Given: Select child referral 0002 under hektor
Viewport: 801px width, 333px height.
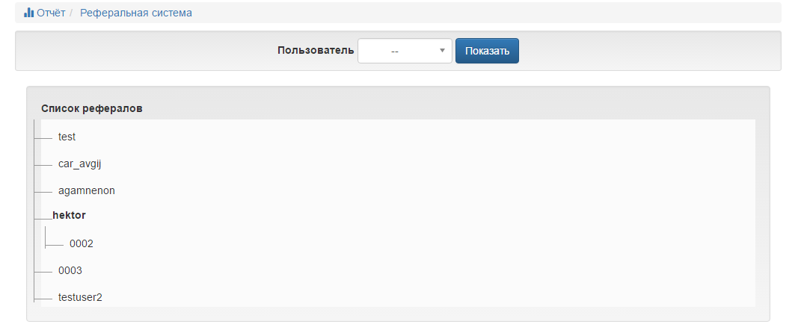Looking at the screenshot, I should pos(82,243).
